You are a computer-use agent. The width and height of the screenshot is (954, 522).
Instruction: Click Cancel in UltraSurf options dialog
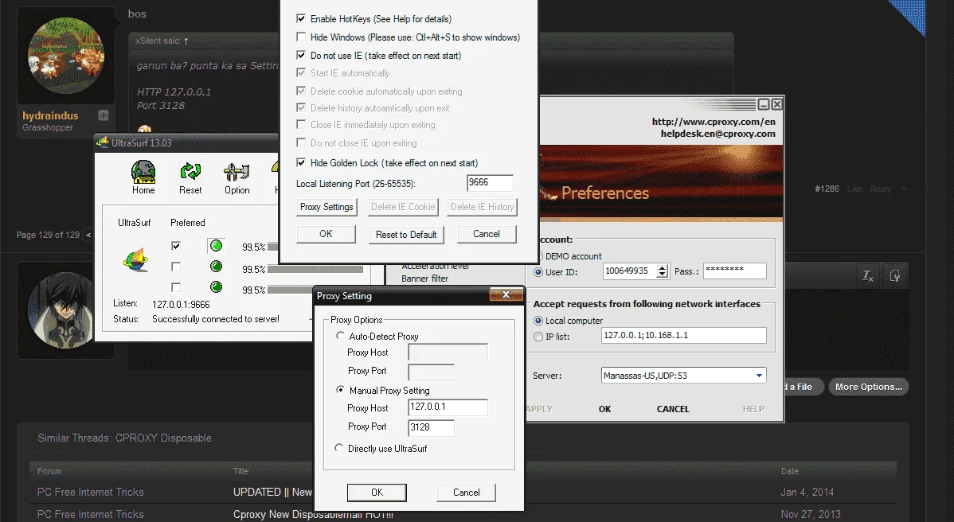coord(486,234)
